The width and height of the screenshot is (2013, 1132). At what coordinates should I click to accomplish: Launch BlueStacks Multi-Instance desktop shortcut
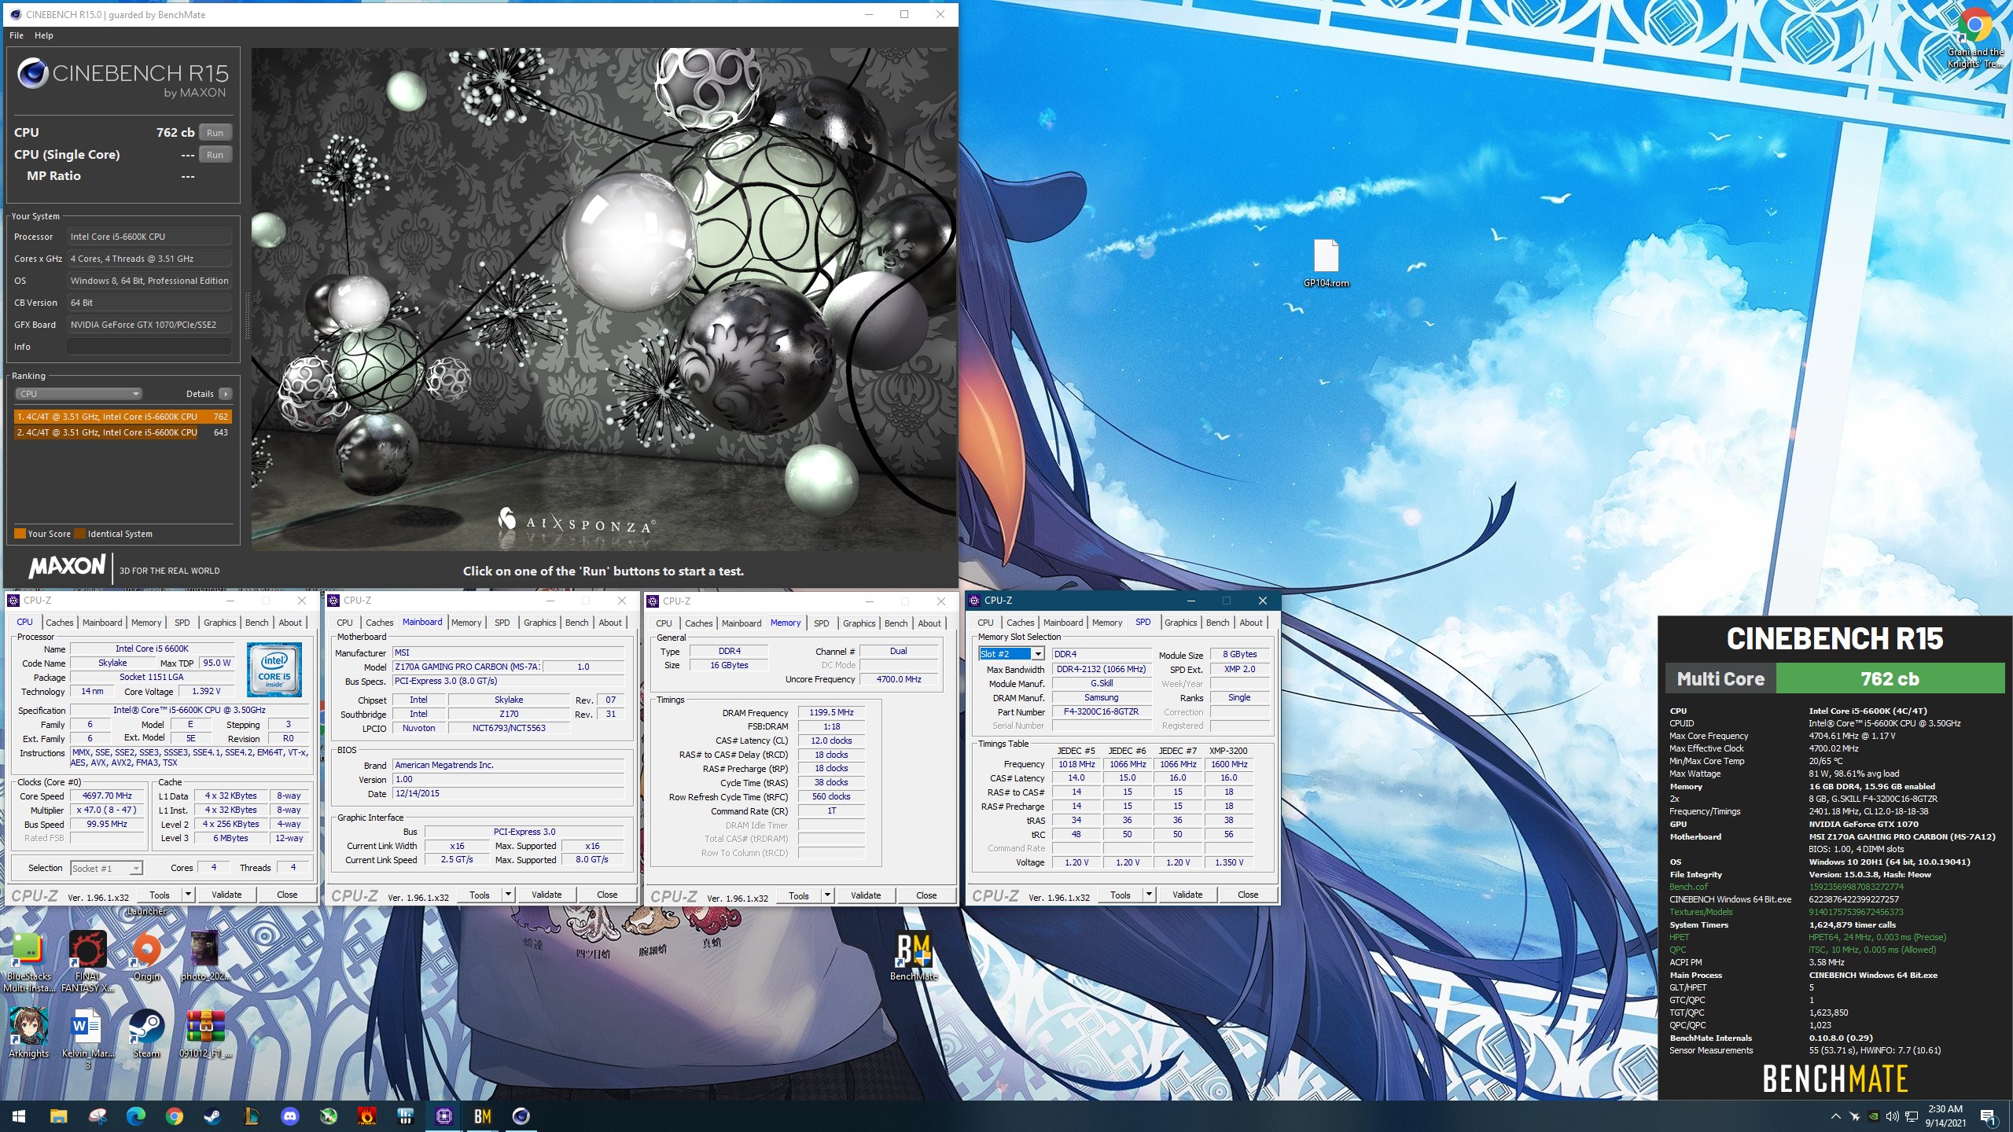tap(28, 961)
